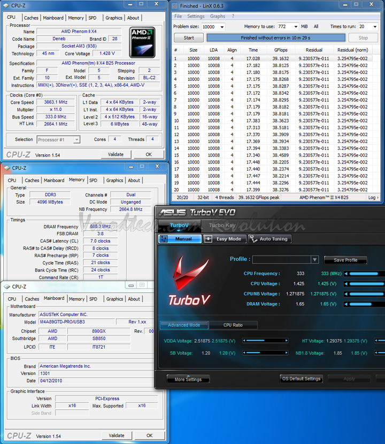Open the TurboV Profile dropdown

(x=314, y=260)
